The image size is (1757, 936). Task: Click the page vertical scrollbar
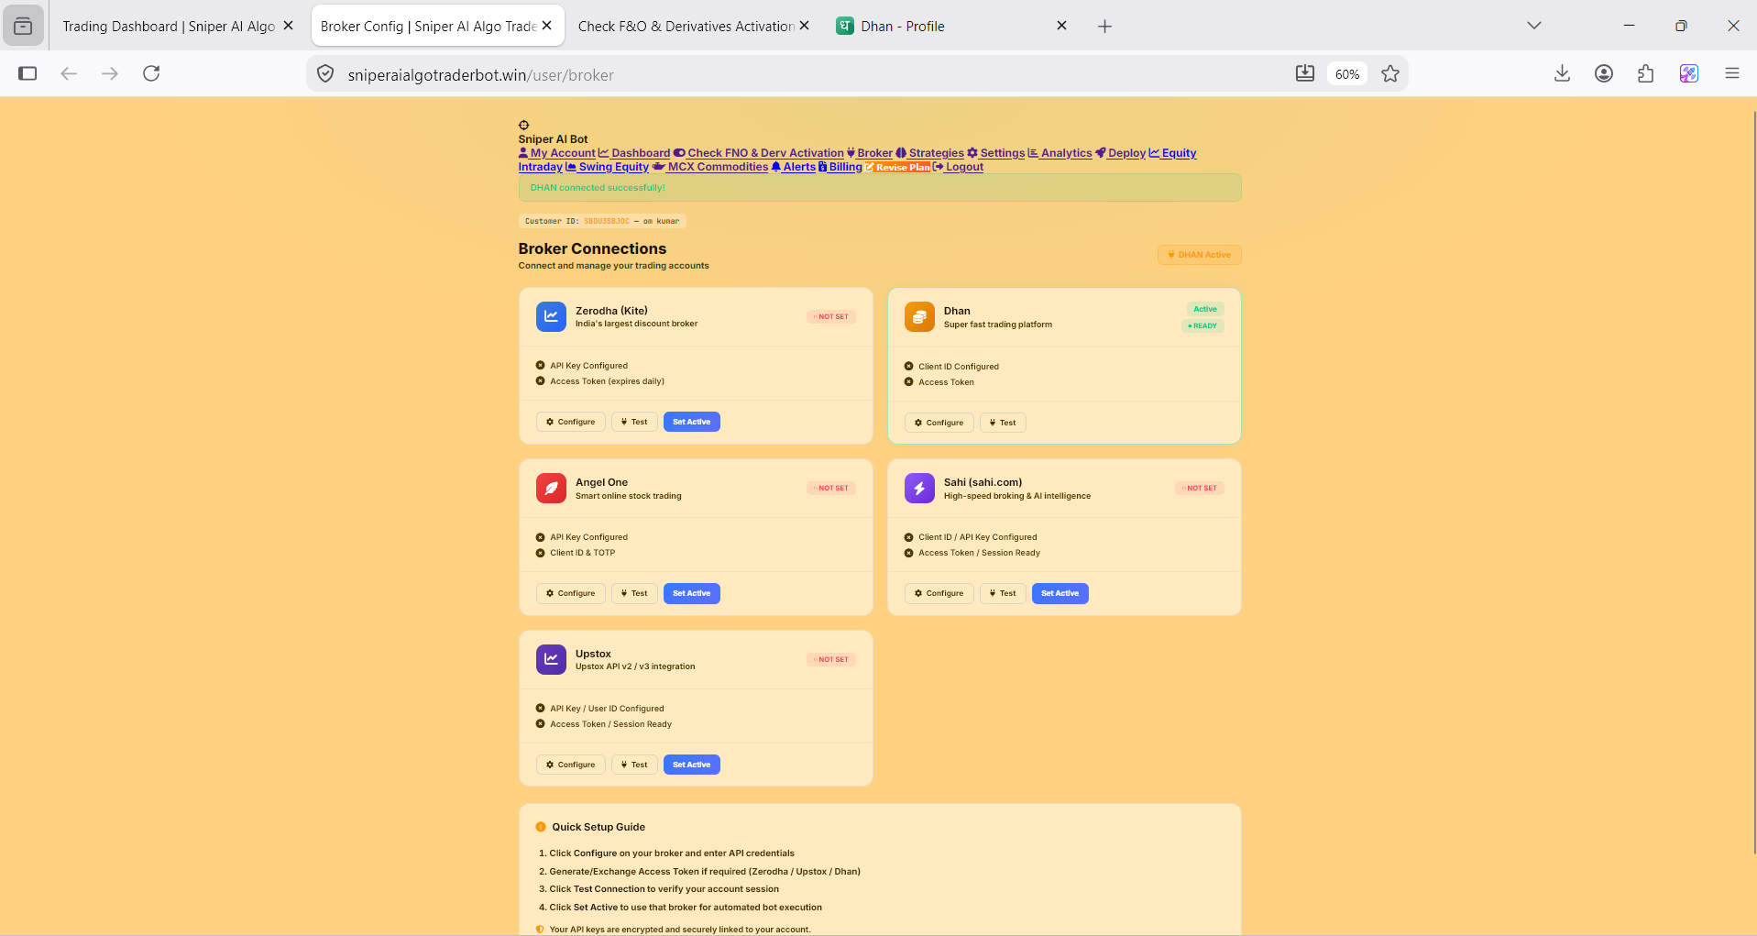coord(1753,481)
